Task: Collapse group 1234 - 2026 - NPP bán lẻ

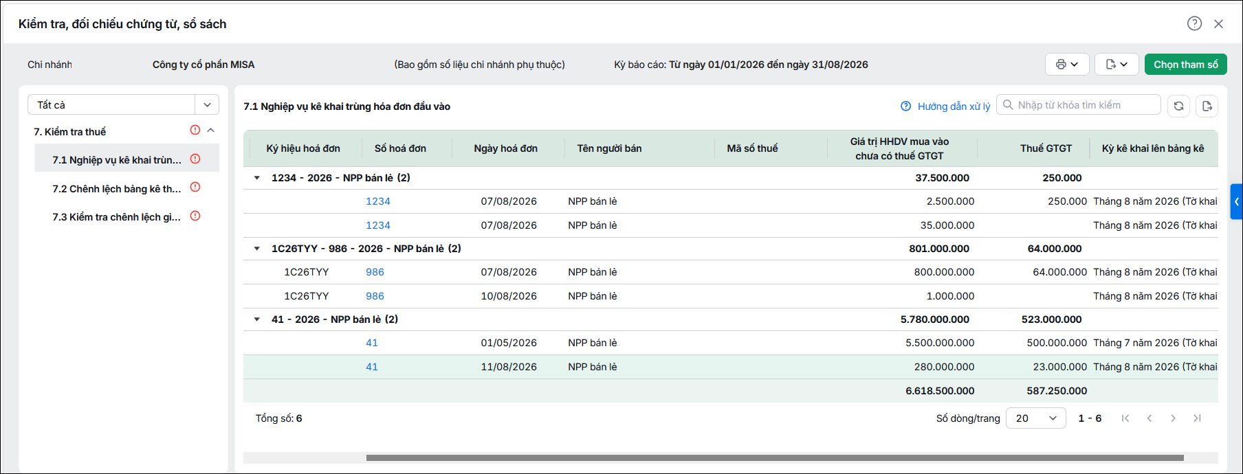Action: 257,178
